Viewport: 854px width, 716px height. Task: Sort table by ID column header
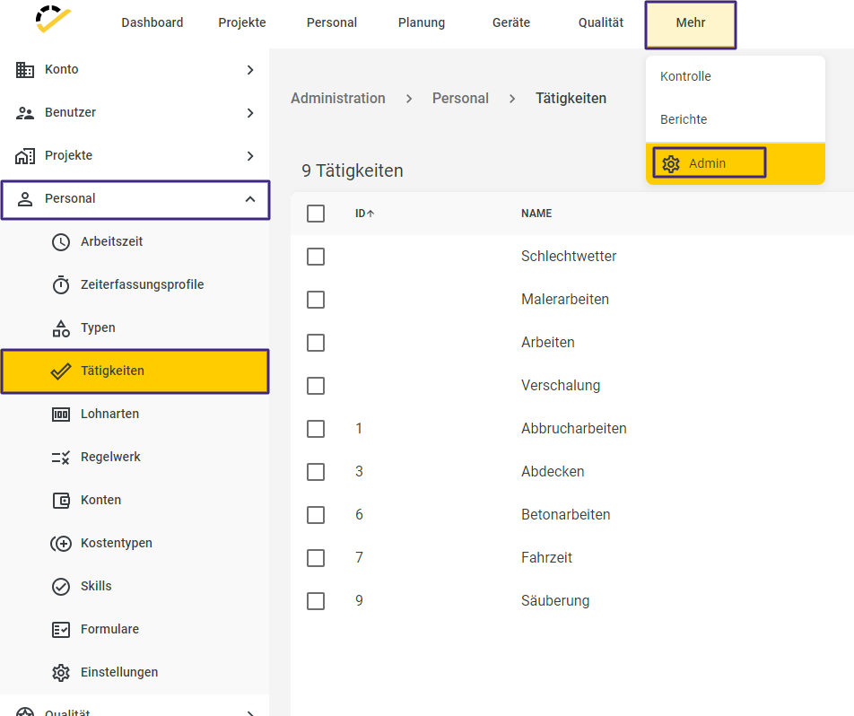(364, 214)
